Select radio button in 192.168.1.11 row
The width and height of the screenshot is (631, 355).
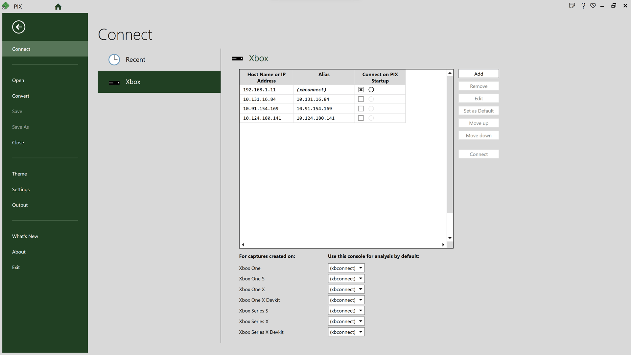371,90
